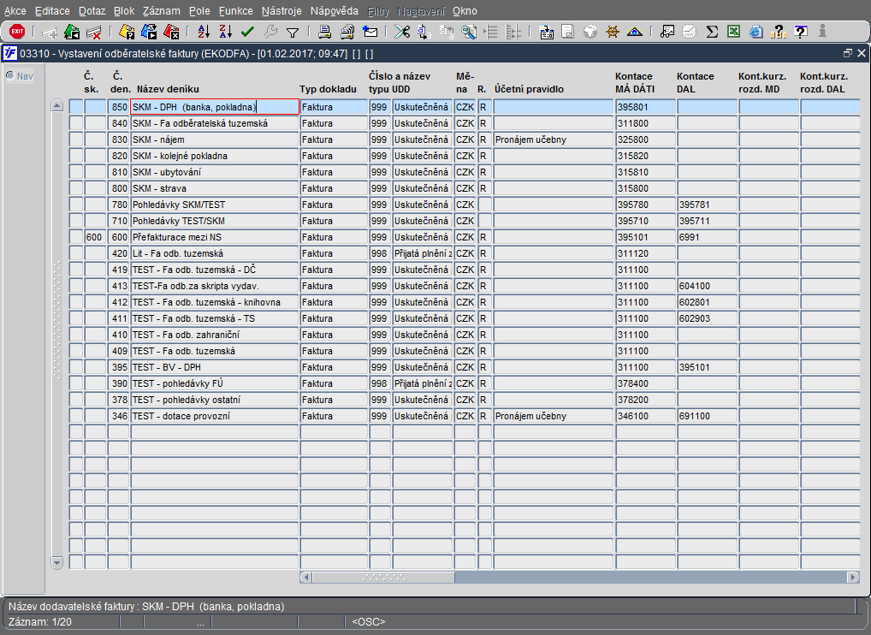Image resolution: width=871 pixels, height=635 pixels.
Task: Click the yellow enter-query icon with question mark
Action: click(x=127, y=33)
